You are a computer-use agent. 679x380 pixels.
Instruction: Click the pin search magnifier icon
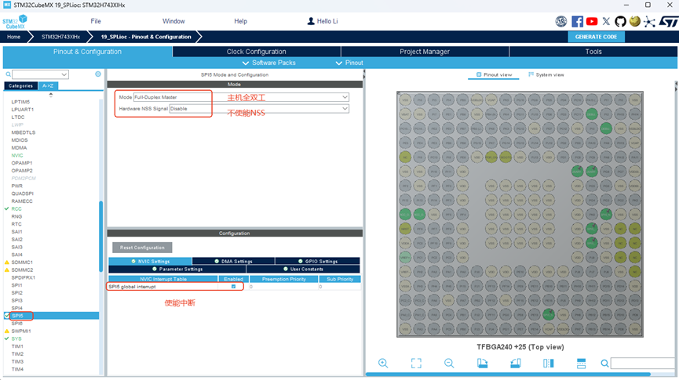[604, 364]
